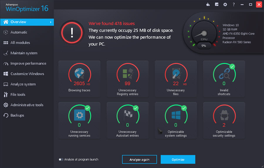The height and width of the screenshot is (168, 264).
Task: Click the 22 MB unnecessary files value
Action: 180,84
